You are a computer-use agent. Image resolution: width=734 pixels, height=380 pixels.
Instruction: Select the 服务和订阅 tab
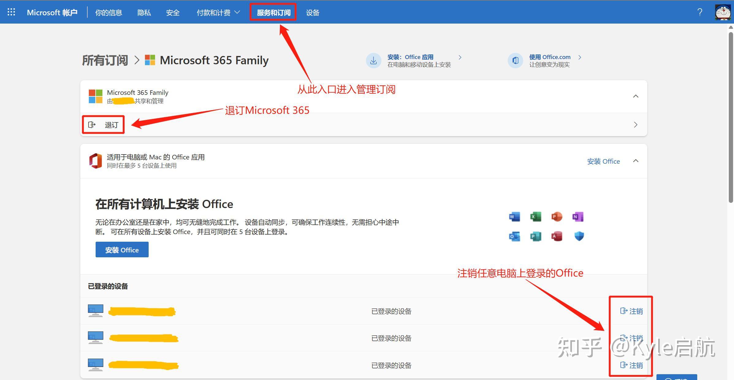(x=274, y=13)
